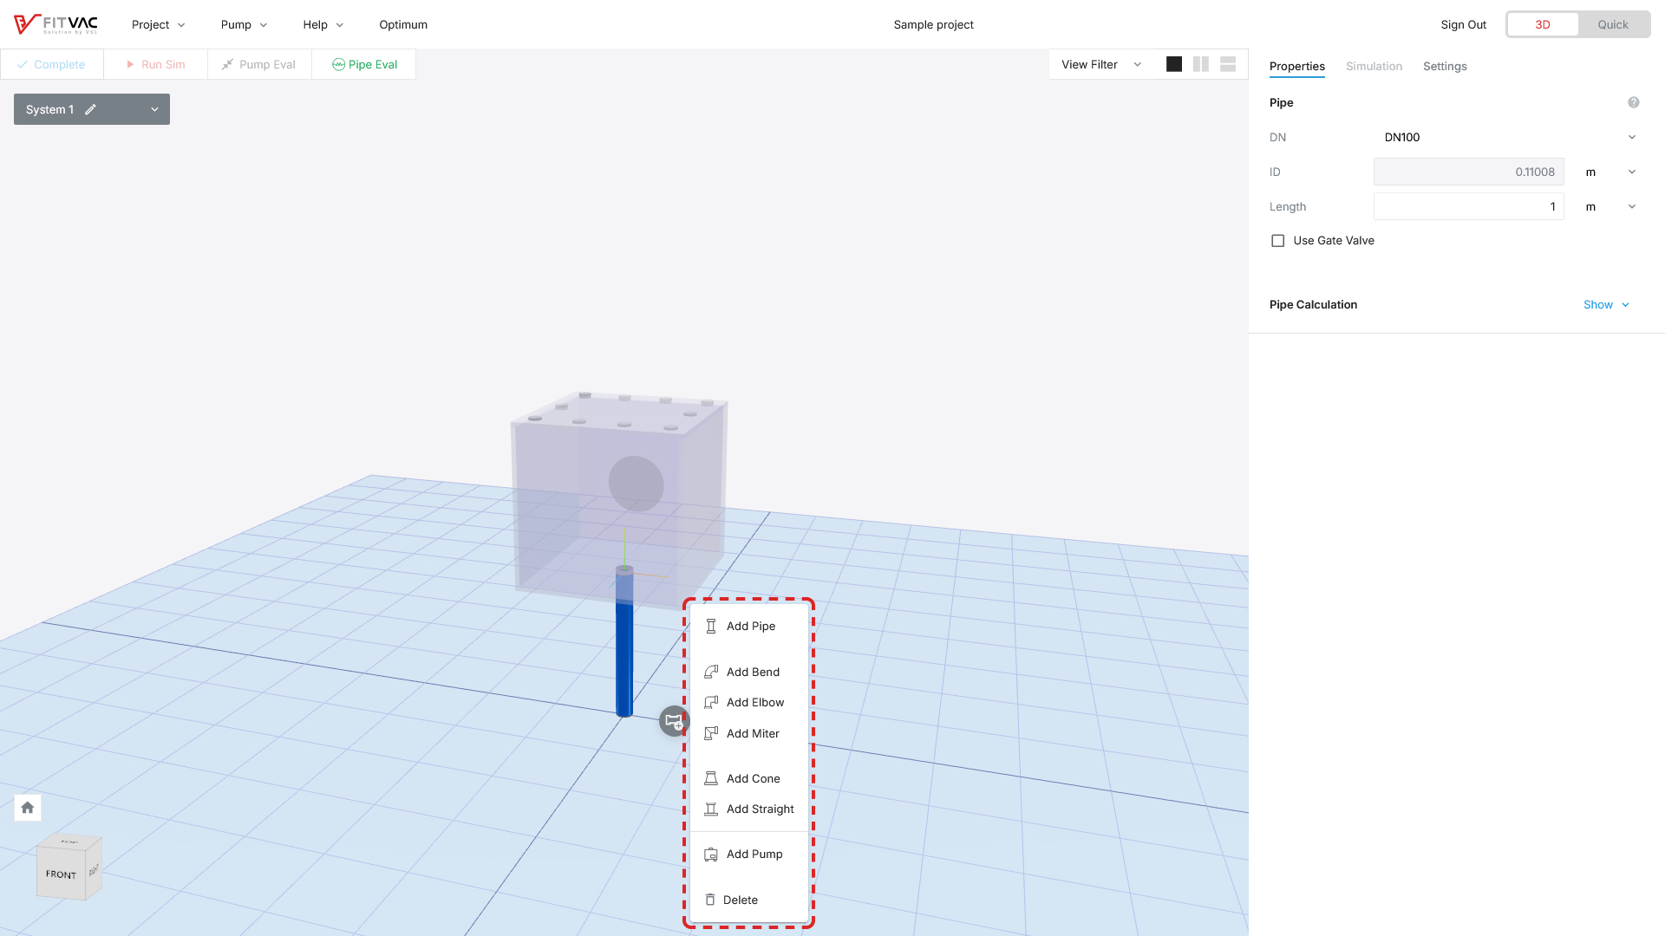Click the Pump Eval button

(x=260, y=64)
